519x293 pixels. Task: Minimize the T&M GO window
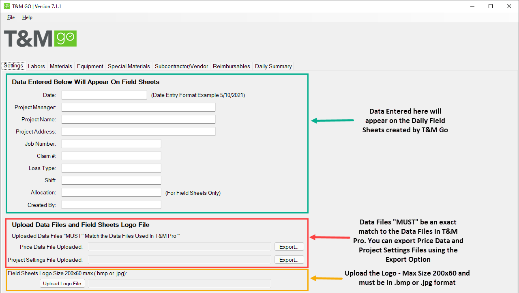[x=472, y=6]
